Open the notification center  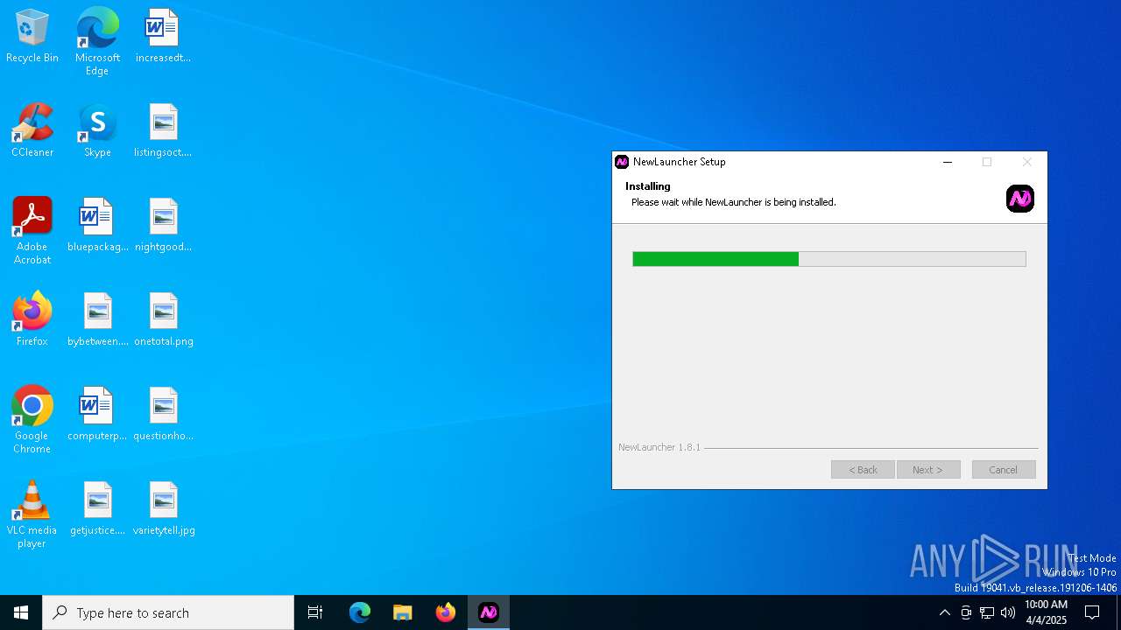click(1092, 612)
